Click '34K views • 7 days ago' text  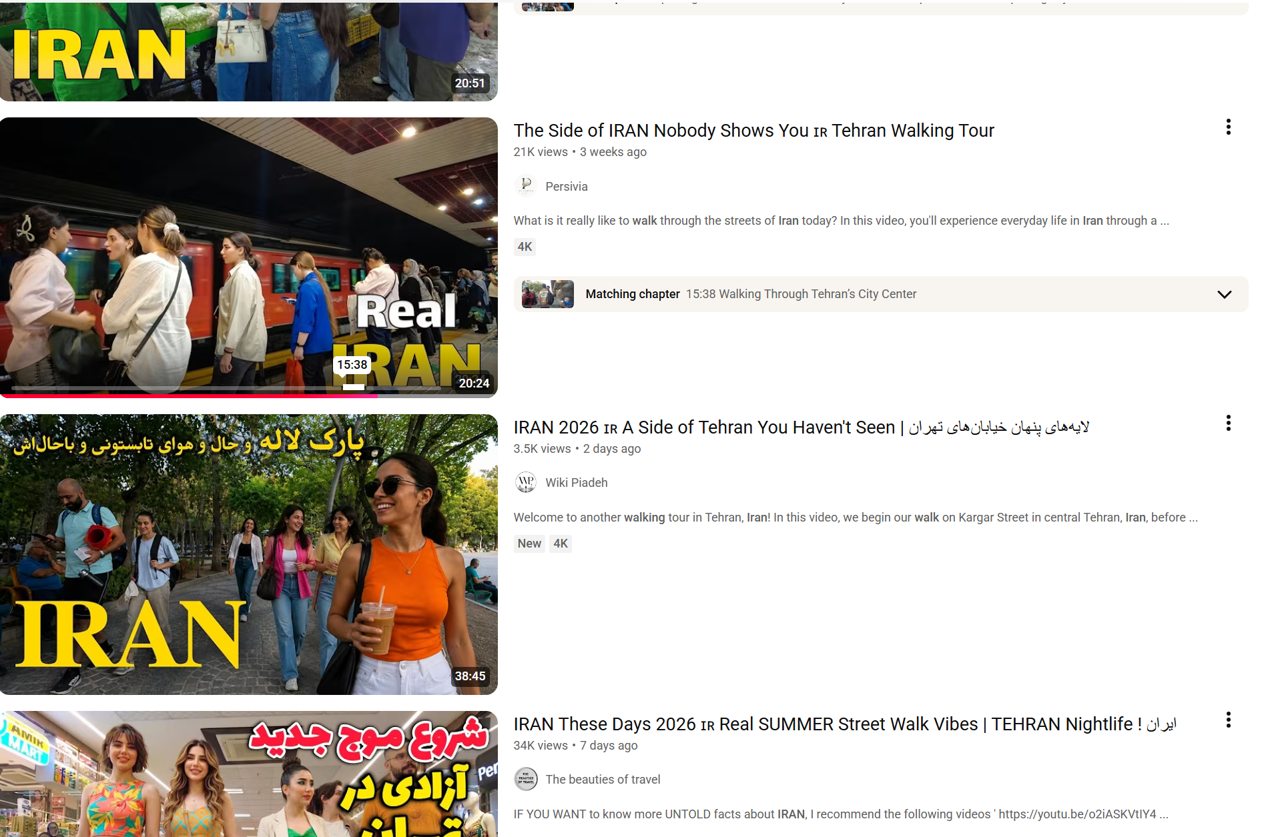coord(575,746)
